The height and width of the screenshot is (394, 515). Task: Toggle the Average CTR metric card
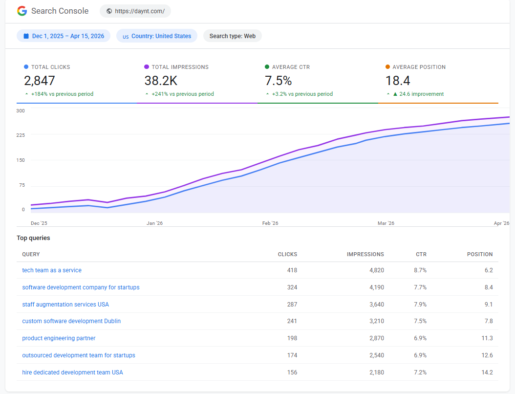[x=318, y=82]
